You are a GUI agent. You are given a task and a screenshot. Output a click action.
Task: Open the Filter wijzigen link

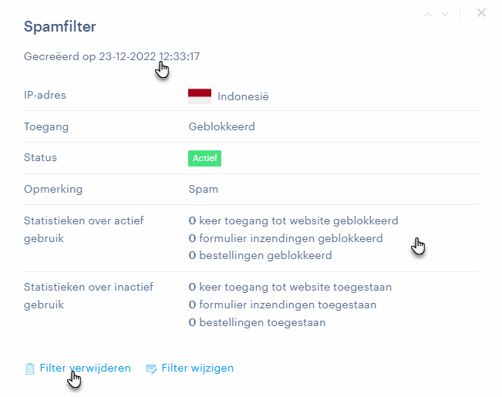tap(197, 368)
